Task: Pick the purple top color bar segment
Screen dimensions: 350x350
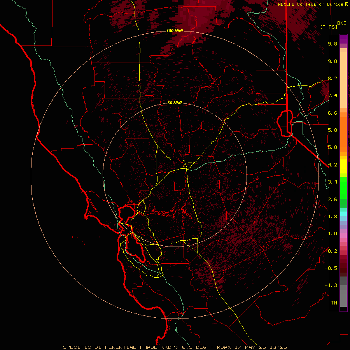Action: [343, 39]
